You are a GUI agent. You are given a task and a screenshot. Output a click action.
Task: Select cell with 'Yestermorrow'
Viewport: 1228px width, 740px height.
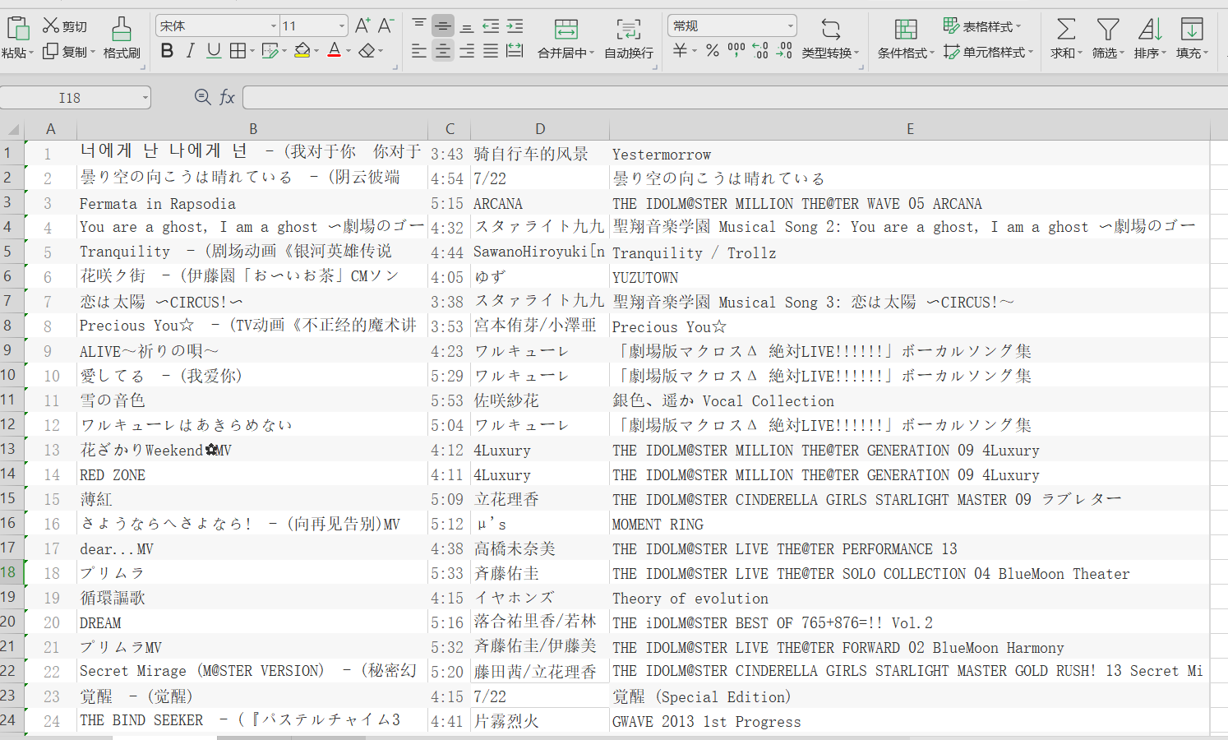point(910,154)
